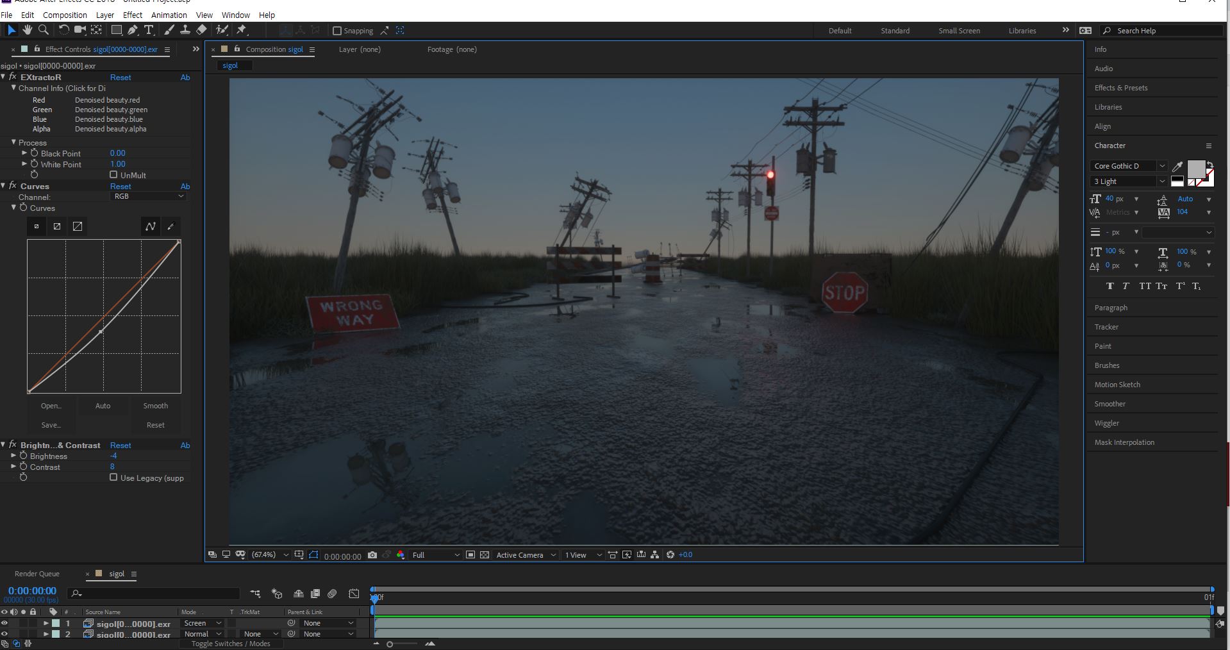Select the Hand tool
Image resolution: width=1230 pixels, height=650 pixels.
coord(27,30)
